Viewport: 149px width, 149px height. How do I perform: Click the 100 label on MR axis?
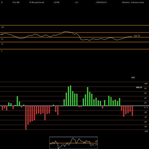[x=146, y=84]
